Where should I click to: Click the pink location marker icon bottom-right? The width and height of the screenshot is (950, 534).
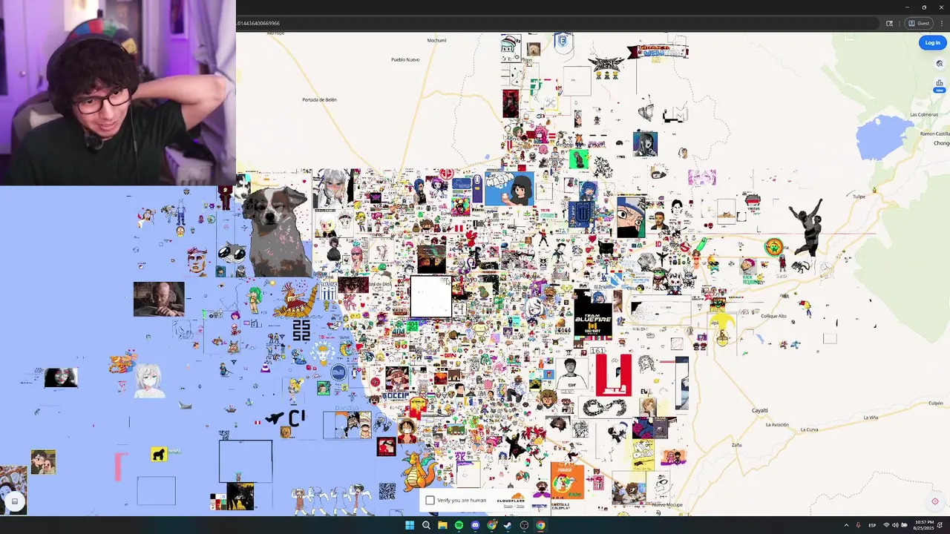click(935, 501)
